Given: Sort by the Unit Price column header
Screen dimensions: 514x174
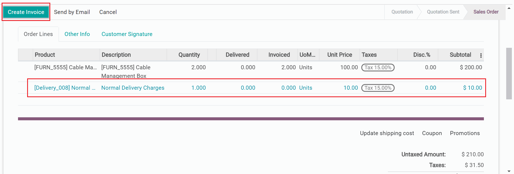Looking at the screenshot, I should (x=339, y=55).
